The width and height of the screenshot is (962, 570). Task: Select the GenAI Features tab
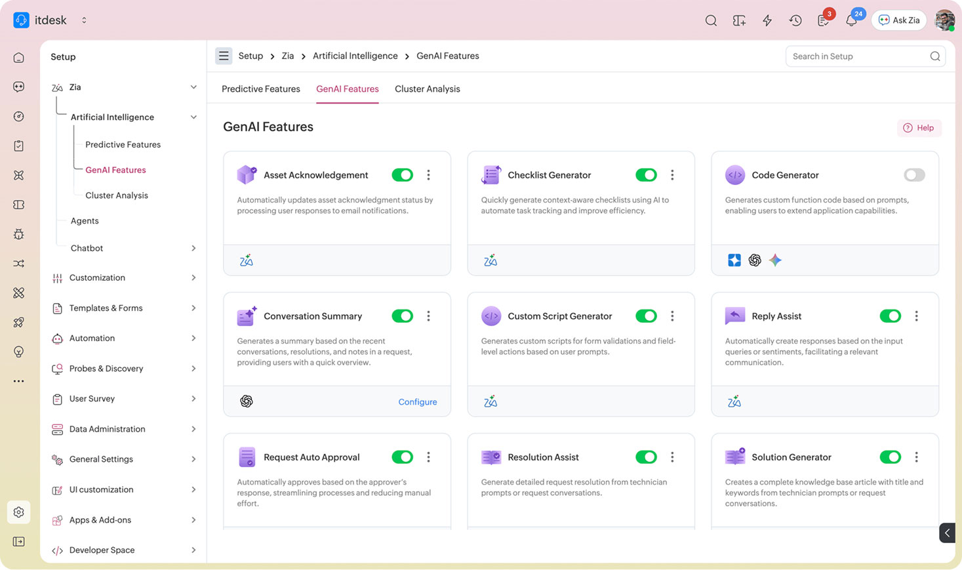(348, 89)
